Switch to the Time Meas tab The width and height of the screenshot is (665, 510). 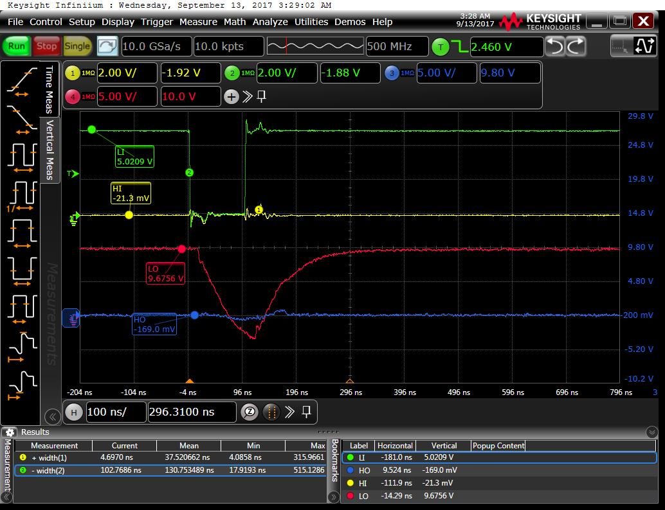pos(50,89)
